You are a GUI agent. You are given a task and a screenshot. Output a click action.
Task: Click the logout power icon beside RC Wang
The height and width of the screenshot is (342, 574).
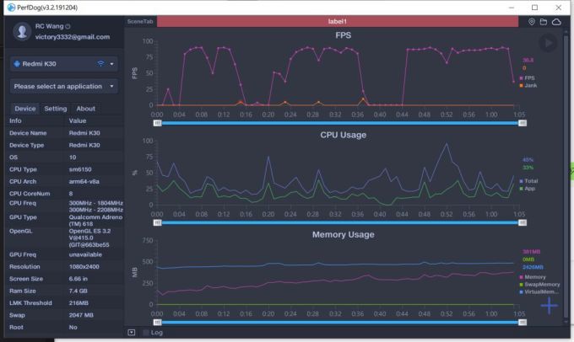pos(68,26)
